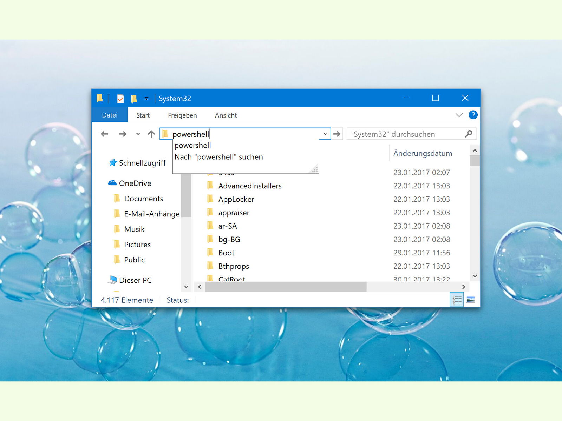The width and height of the screenshot is (562, 421).
Task: Click the horizontal scrollbar left arrow
Action: (x=200, y=287)
